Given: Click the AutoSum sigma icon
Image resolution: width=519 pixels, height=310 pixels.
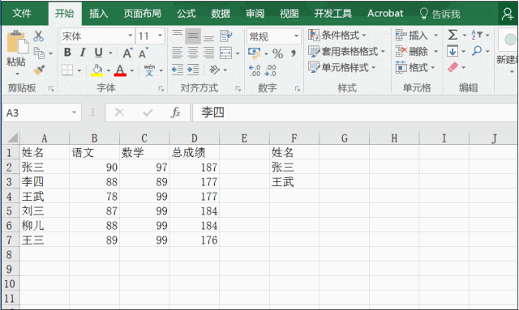Looking at the screenshot, I should click(453, 35).
